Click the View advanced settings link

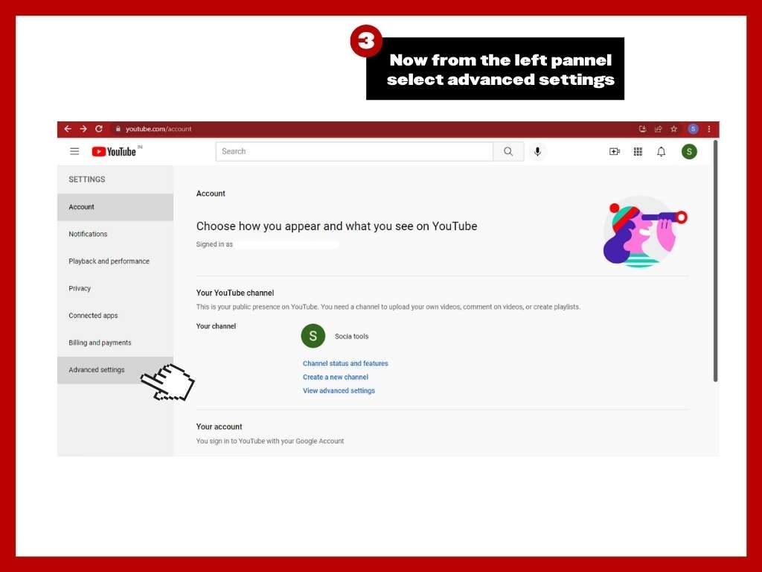coord(339,390)
